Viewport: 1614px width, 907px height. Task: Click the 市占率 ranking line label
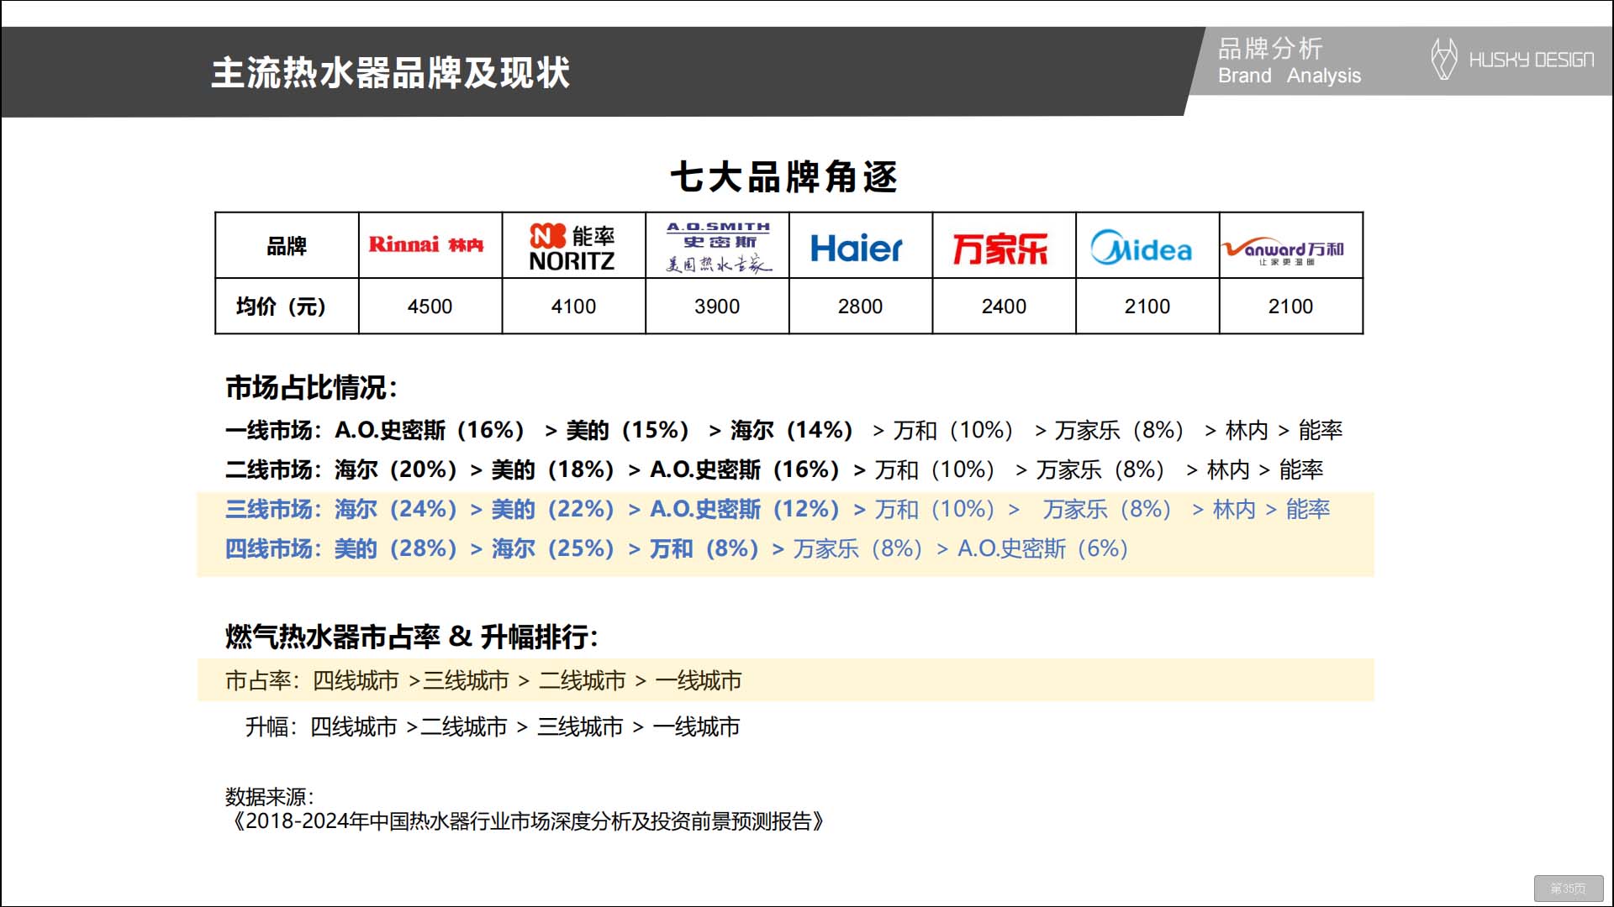261,680
